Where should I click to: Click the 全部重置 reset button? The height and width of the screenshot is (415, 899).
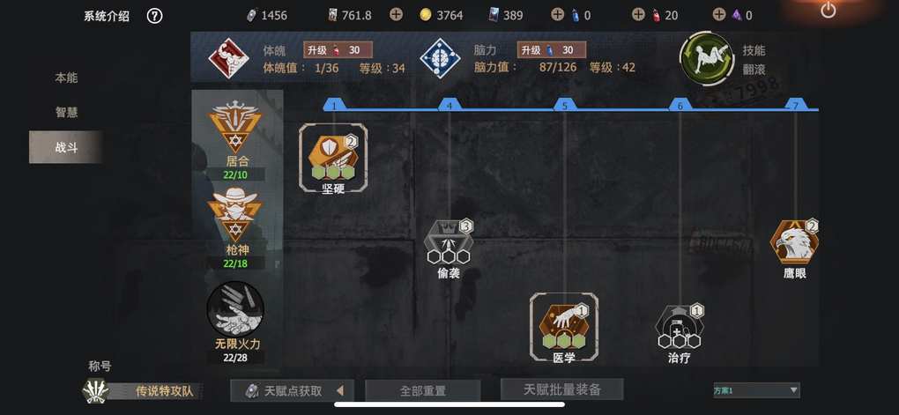tap(422, 391)
